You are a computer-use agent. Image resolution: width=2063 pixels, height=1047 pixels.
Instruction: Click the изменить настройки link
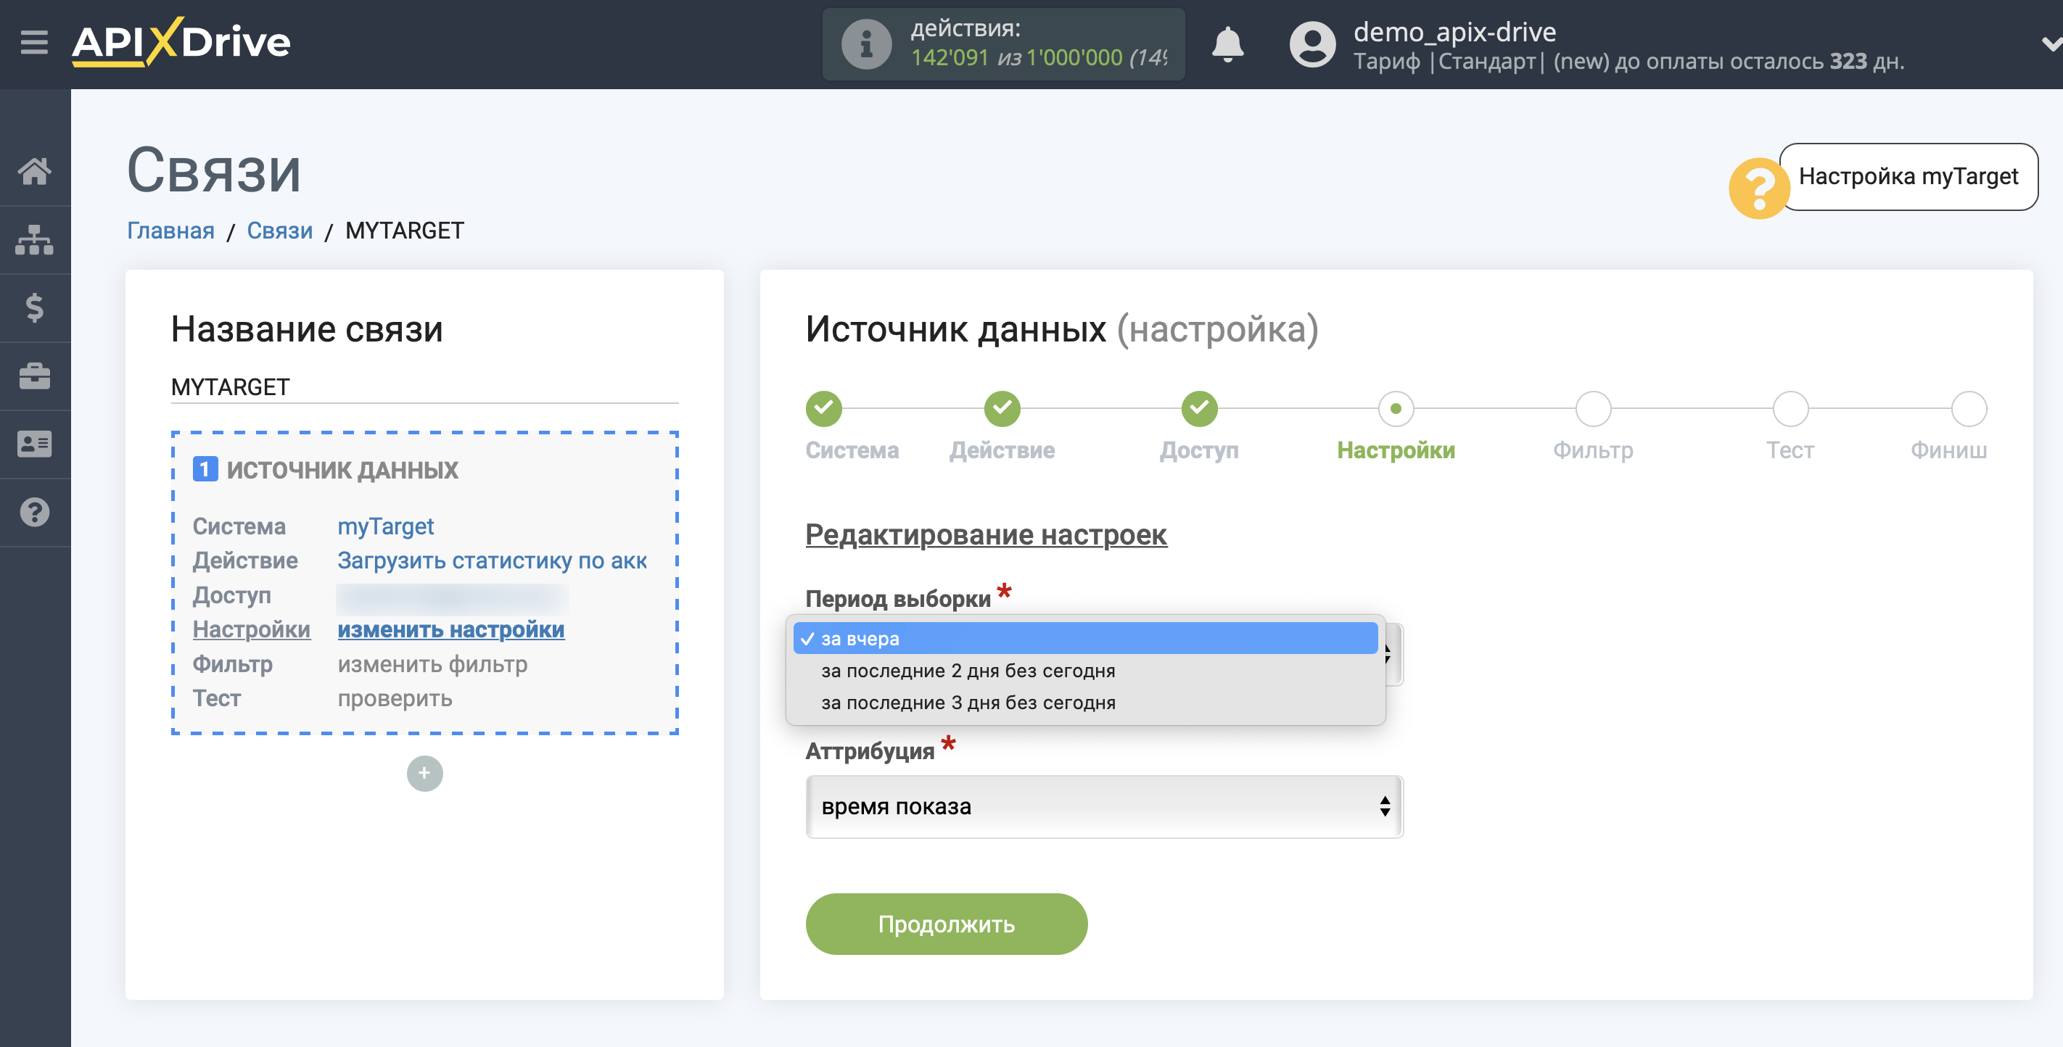pos(451,630)
